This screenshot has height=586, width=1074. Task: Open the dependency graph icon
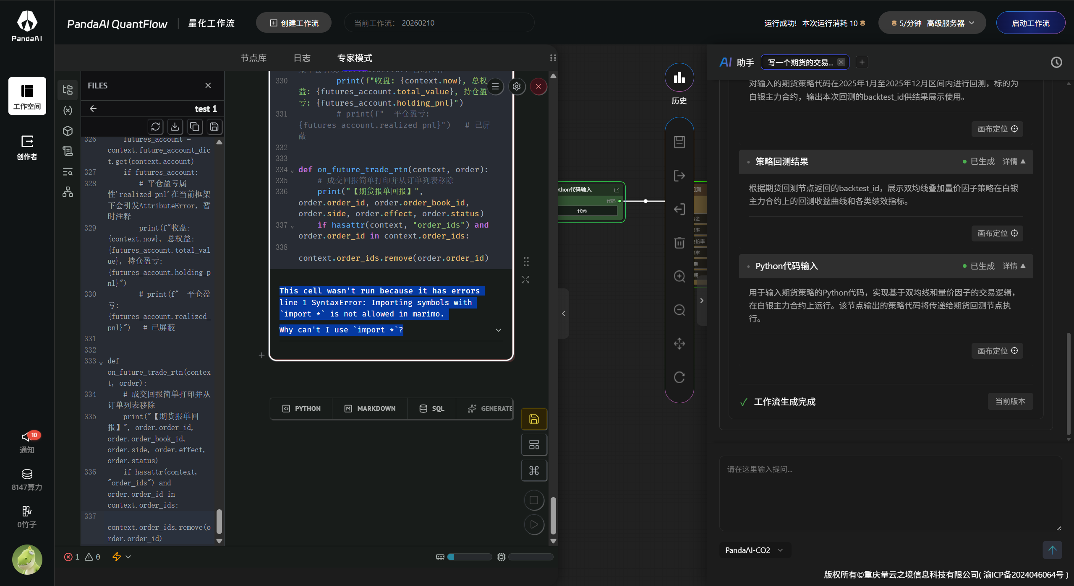(68, 192)
